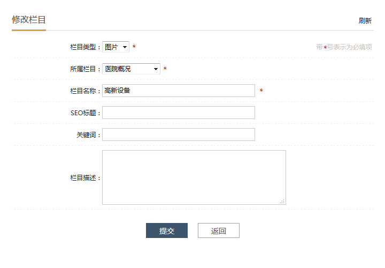The height and width of the screenshot is (268, 385).
Task: Click the 刷新 refresh link
Action: coord(365,21)
